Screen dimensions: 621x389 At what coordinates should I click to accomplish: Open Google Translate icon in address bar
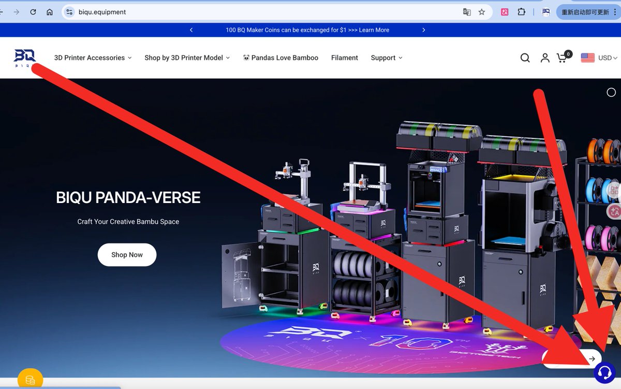pyautogui.click(x=467, y=12)
